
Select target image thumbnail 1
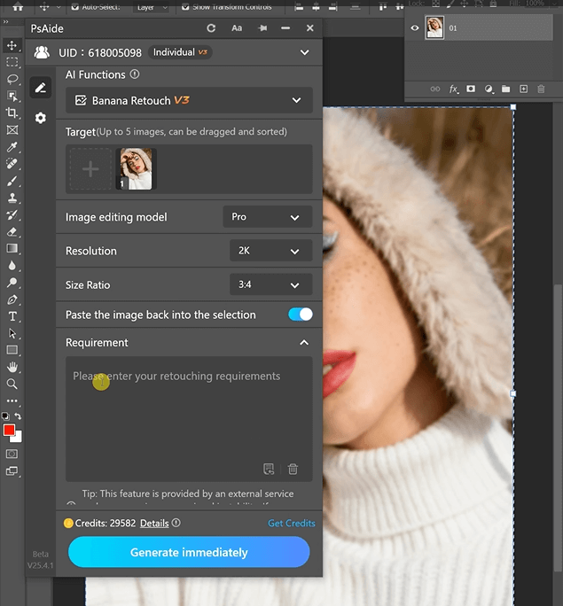tap(136, 169)
